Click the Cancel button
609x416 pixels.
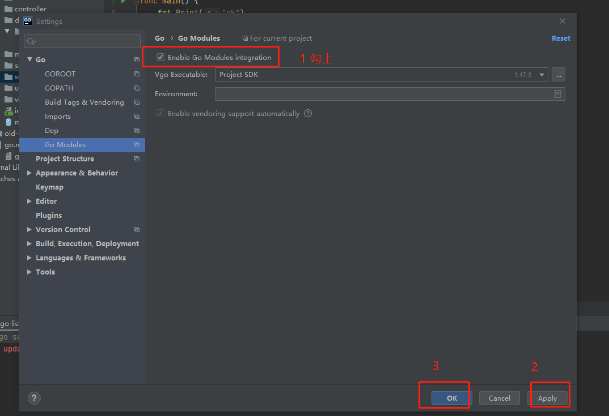[x=499, y=398]
